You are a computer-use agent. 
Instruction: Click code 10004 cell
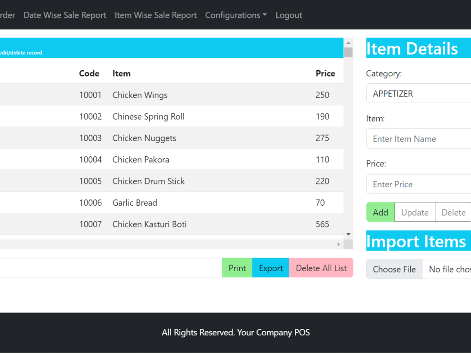(x=90, y=160)
